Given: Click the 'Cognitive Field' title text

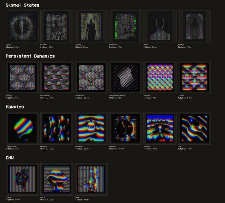Looking at the screenshot, I should (11, 147).
